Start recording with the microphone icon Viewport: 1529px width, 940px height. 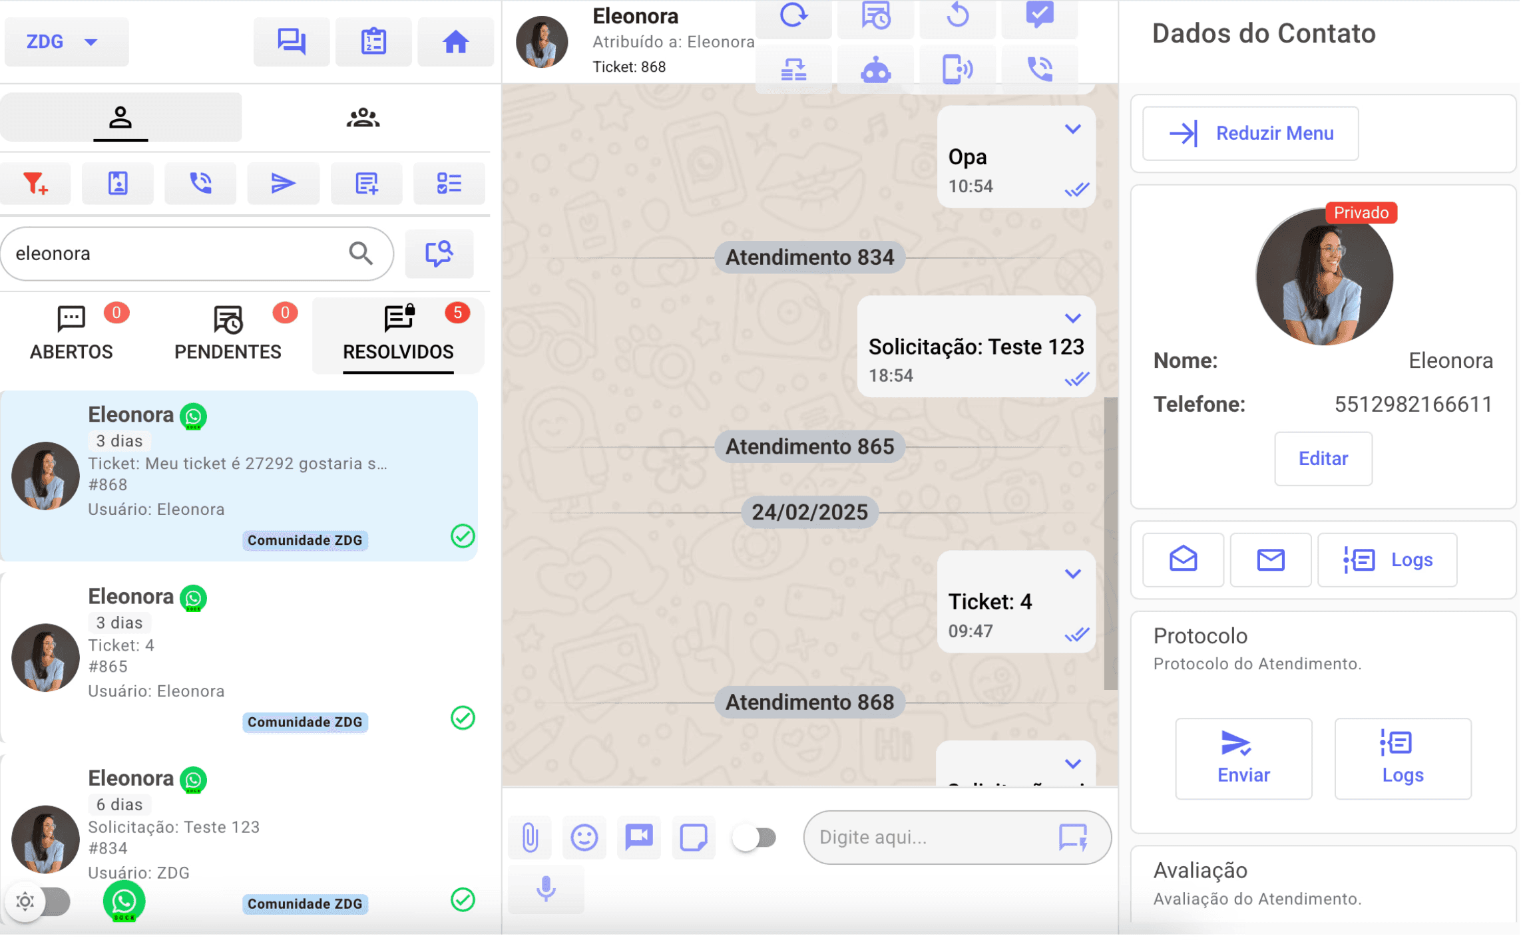[x=546, y=889]
